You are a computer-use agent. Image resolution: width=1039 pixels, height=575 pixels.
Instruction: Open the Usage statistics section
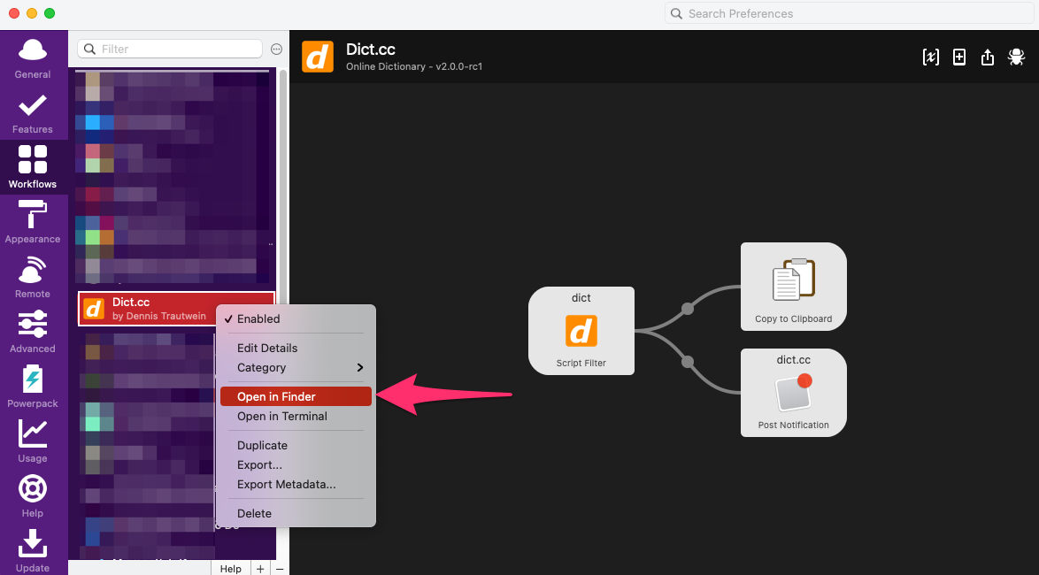click(33, 441)
